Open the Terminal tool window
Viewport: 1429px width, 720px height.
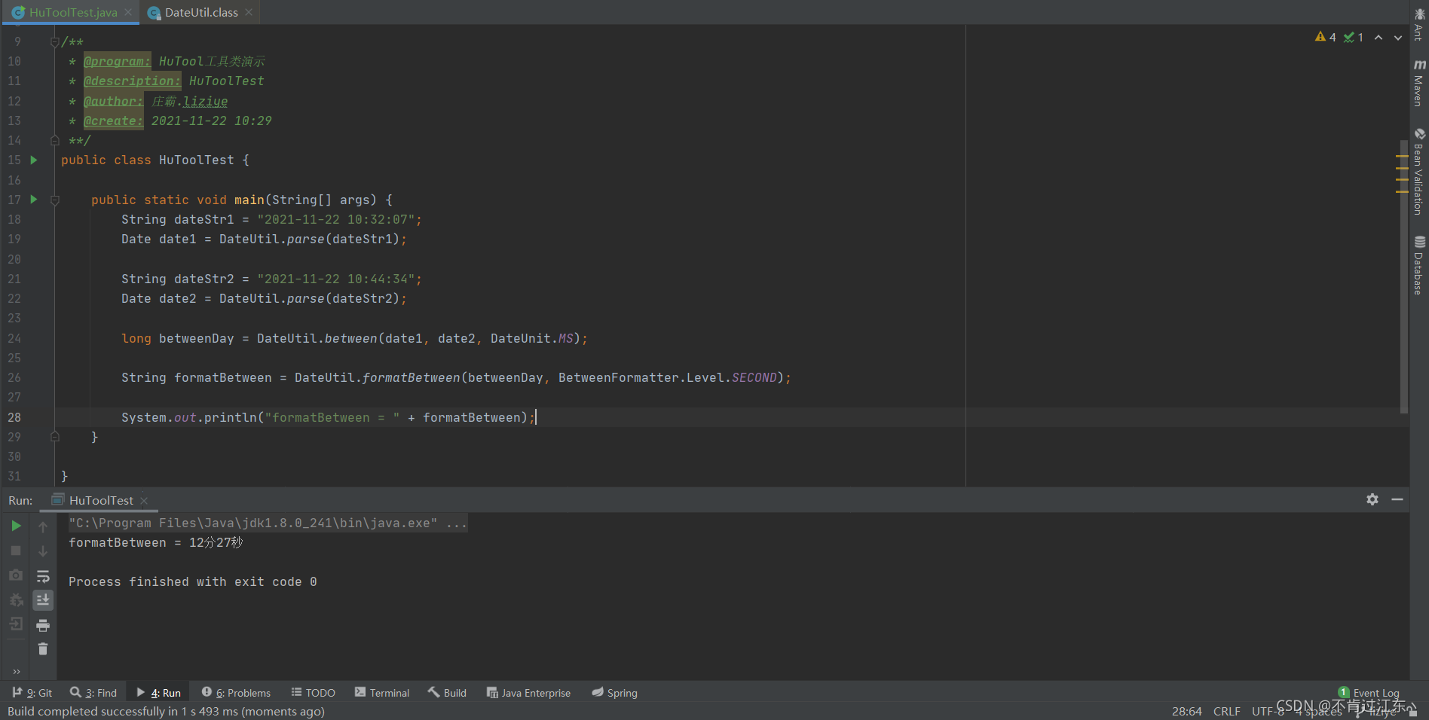[x=382, y=693]
